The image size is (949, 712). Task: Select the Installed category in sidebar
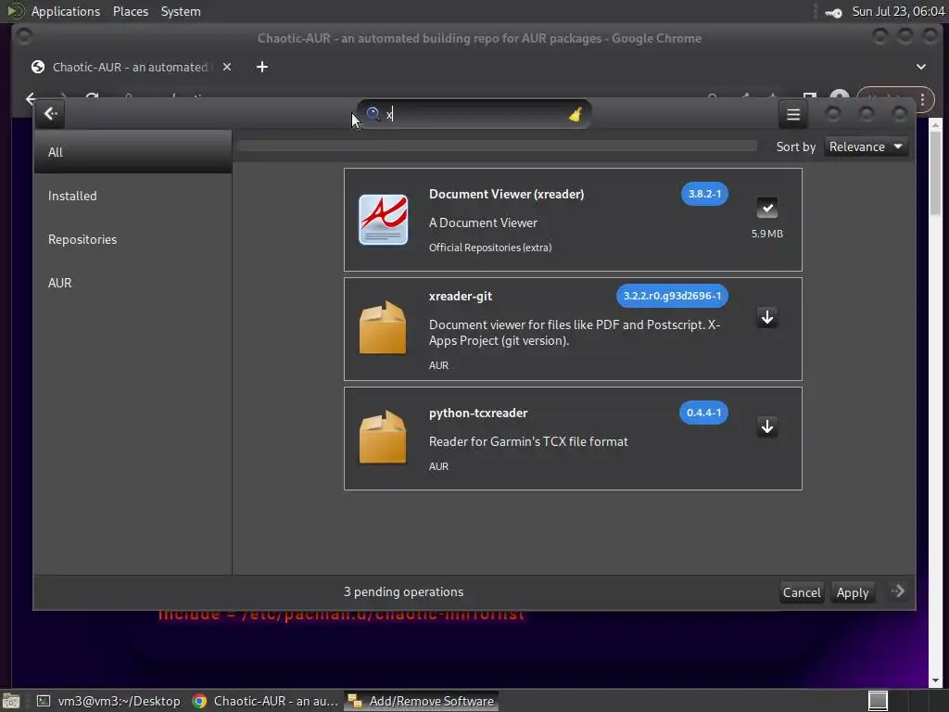133,196
